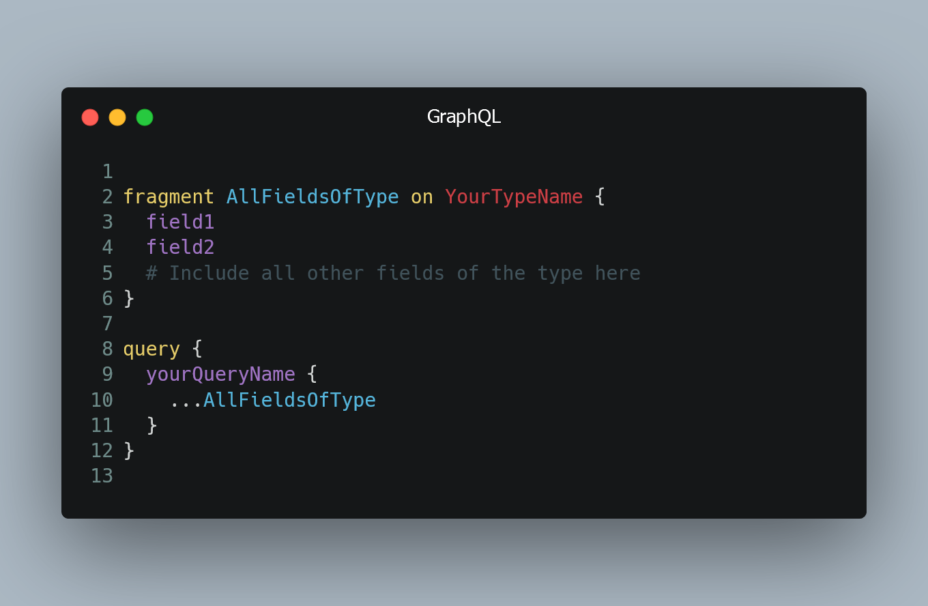Click opening brace after 'YourTypeName'
This screenshot has height=606, width=928.
point(600,197)
